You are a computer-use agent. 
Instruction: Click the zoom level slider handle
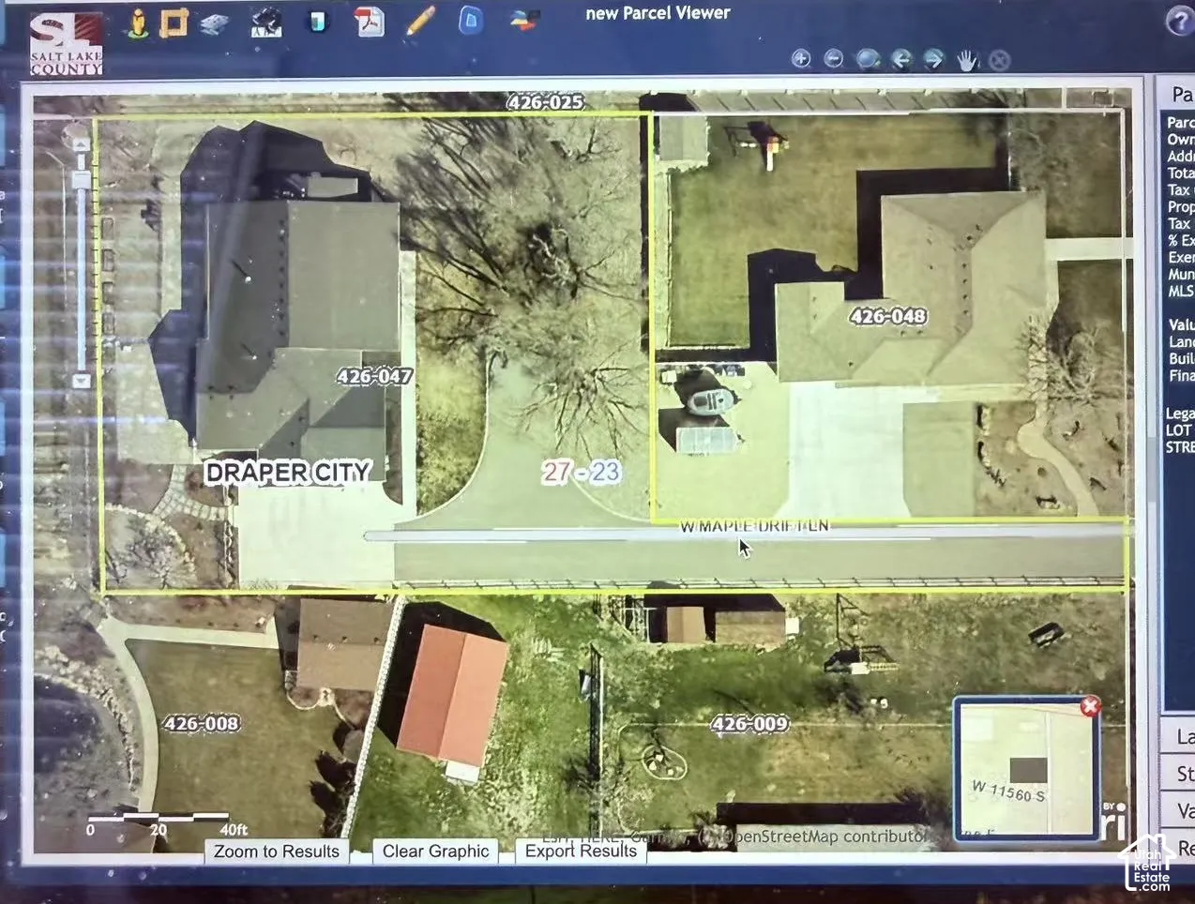click(82, 179)
